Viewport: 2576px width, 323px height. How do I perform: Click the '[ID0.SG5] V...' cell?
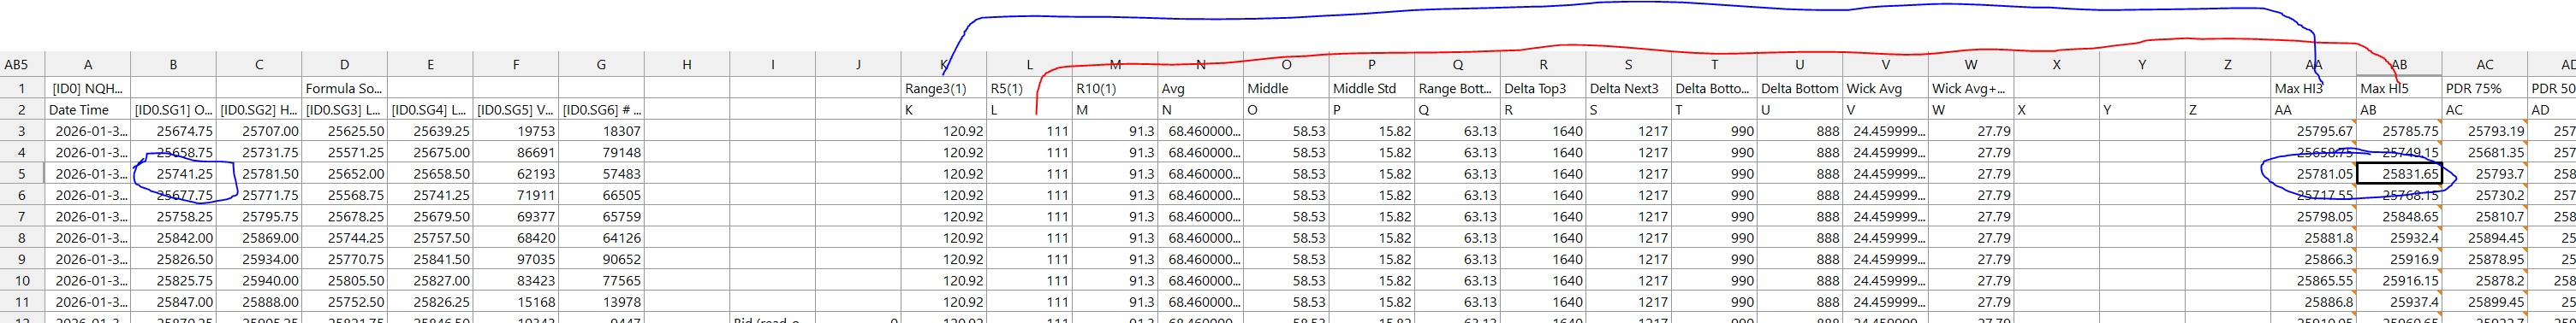tap(516, 109)
